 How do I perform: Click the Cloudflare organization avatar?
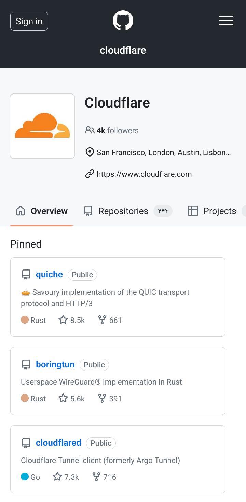42,126
